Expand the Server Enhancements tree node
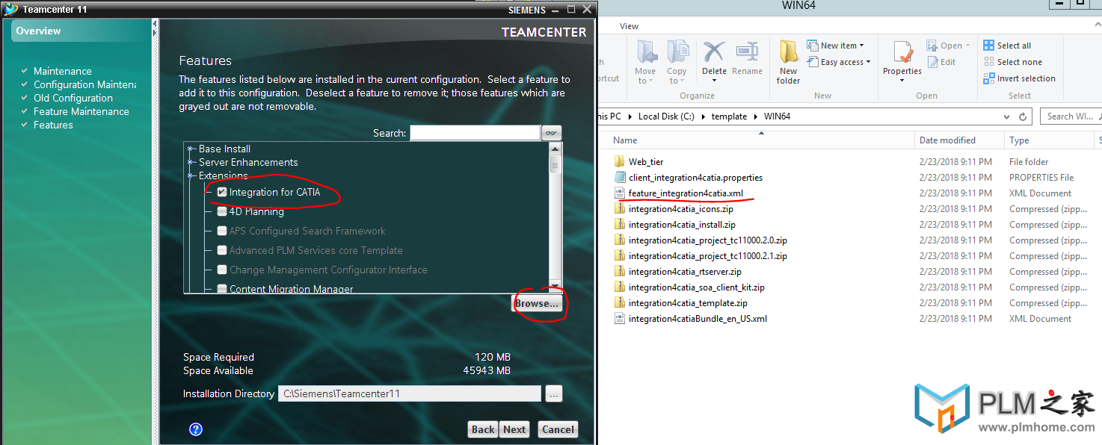 [x=192, y=162]
